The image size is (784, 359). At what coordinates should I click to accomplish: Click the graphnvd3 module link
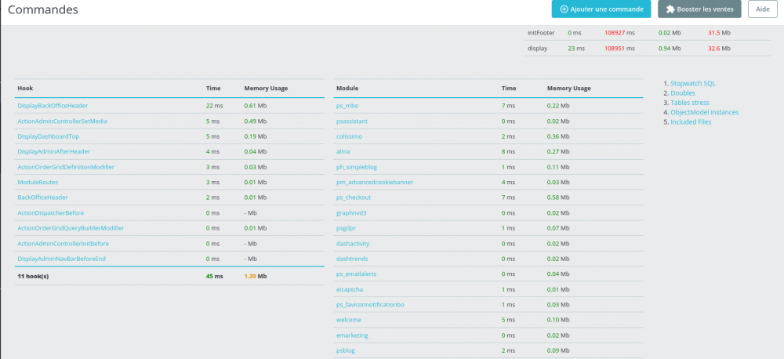(351, 213)
